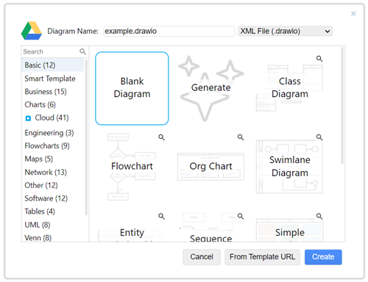This screenshot has height=282, width=368.
Task: Preview the Sequence template with magnifier
Action: tap(241, 216)
